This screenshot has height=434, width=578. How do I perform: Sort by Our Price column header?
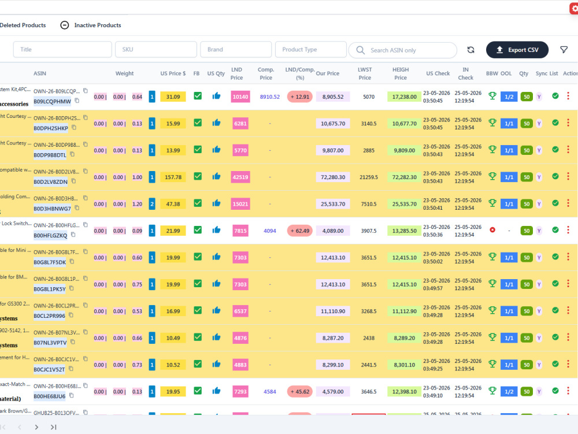coord(327,73)
